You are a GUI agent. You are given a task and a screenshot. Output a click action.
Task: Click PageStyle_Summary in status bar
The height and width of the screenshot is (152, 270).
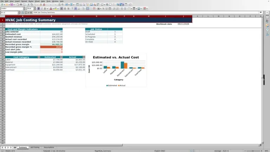click(103, 151)
